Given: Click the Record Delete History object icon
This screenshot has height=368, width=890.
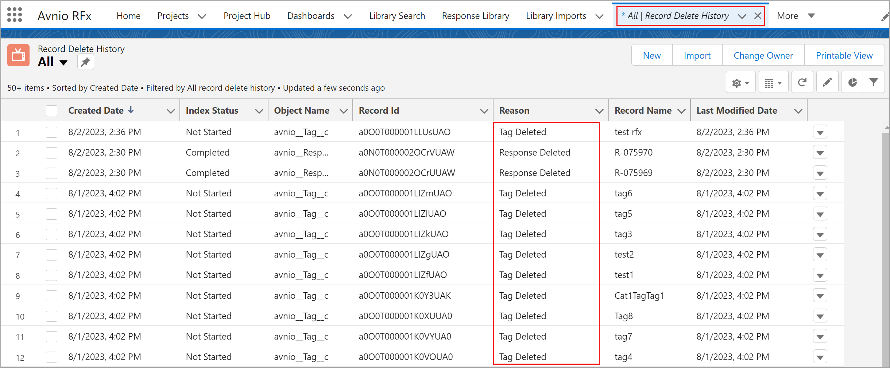Looking at the screenshot, I should (x=18, y=55).
